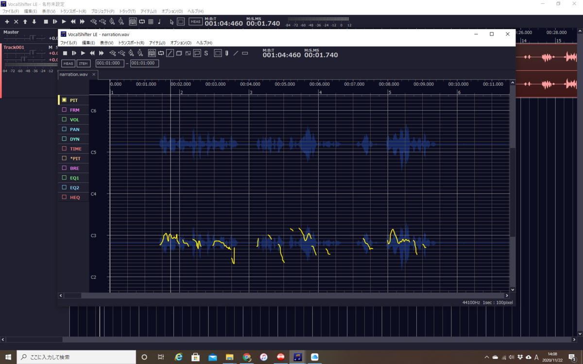Click fast-forward in the narration.wav editor toolbar
The image size is (583, 364).
pos(101,53)
